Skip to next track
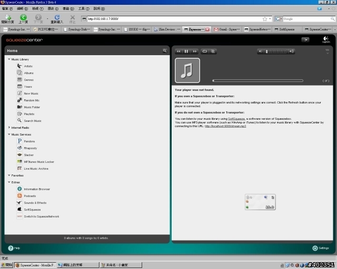 pyautogui.click(x=194, y=51)
